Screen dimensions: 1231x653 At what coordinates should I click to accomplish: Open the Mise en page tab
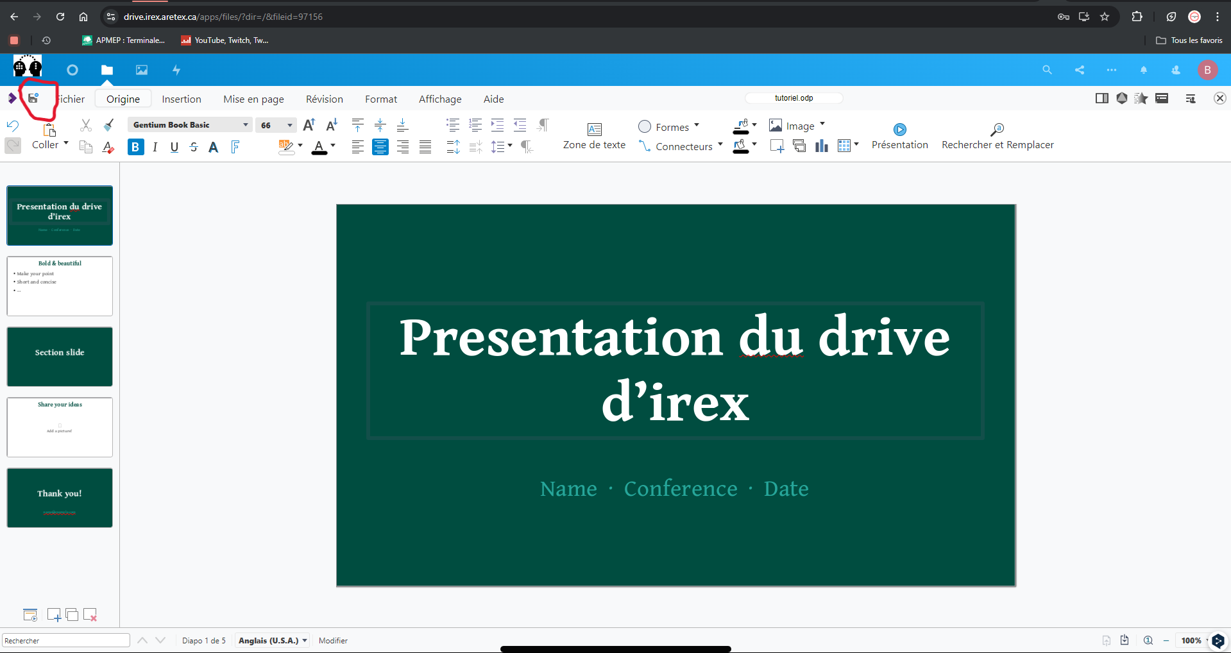pos(253,99)
